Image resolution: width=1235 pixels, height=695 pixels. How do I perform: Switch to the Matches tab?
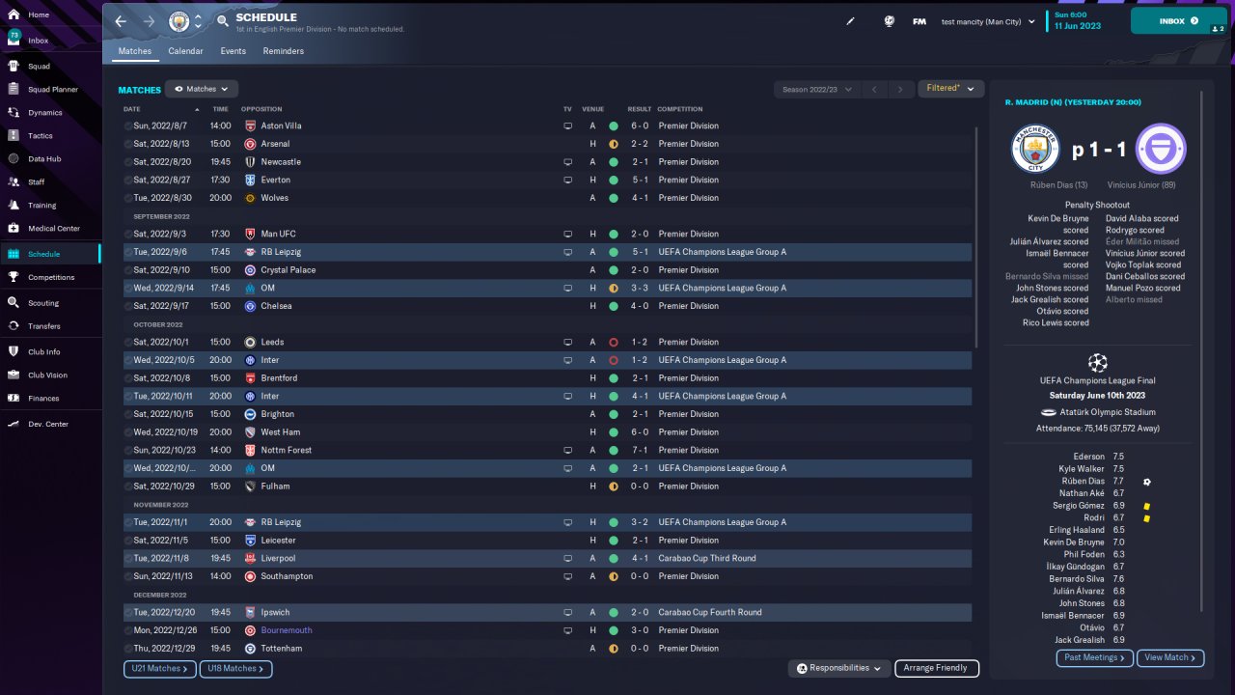pyautogui.click(x=135, y=51)
